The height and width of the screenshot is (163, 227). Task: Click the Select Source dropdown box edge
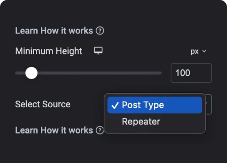click(208, 104)
